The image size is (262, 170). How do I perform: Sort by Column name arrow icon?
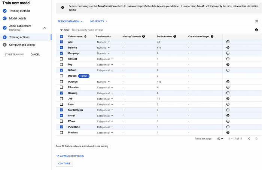click(x=85, y=36)
